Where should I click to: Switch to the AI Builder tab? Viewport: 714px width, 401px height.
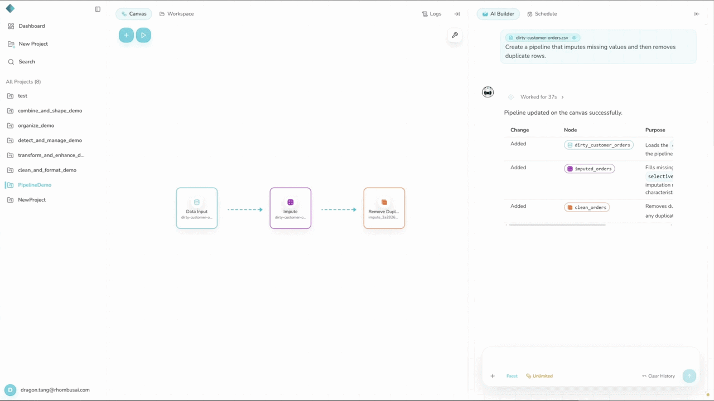click(498, 14)
